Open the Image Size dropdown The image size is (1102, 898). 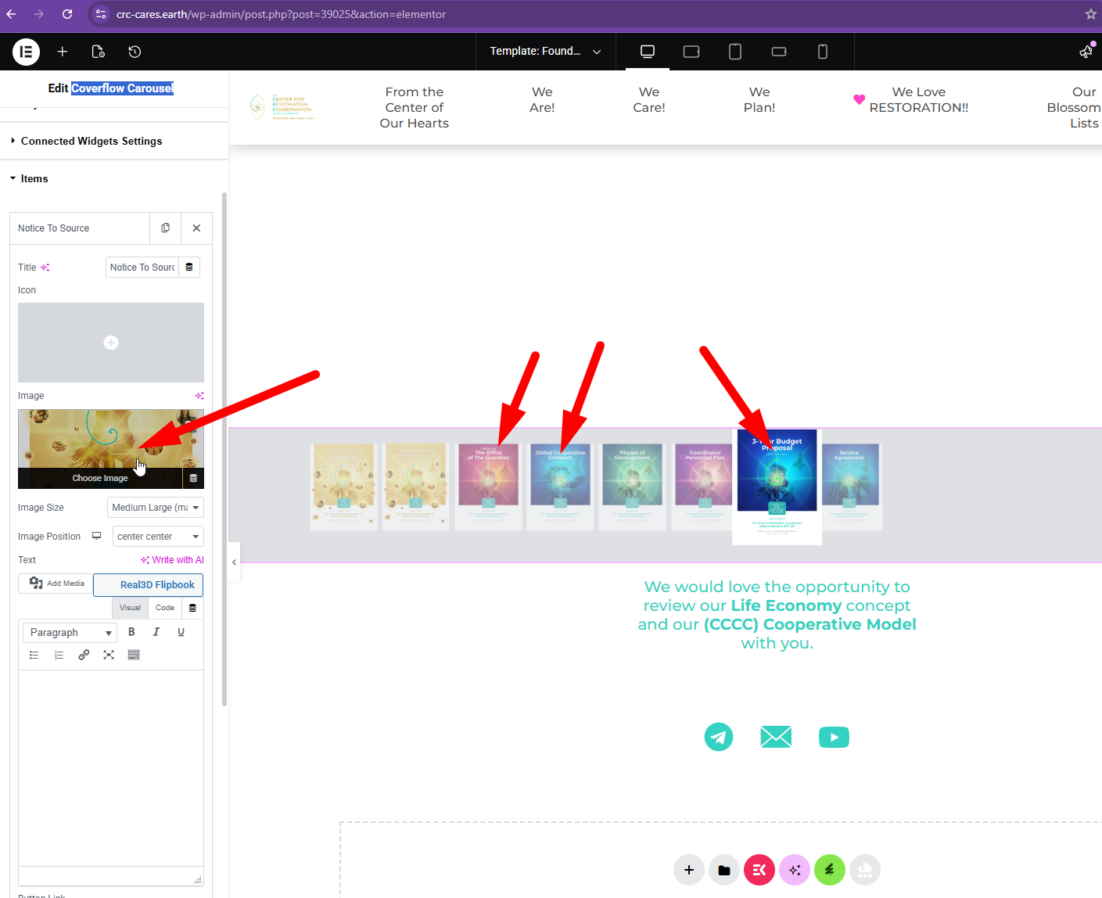pyautogui.click(x=156, y=508)
